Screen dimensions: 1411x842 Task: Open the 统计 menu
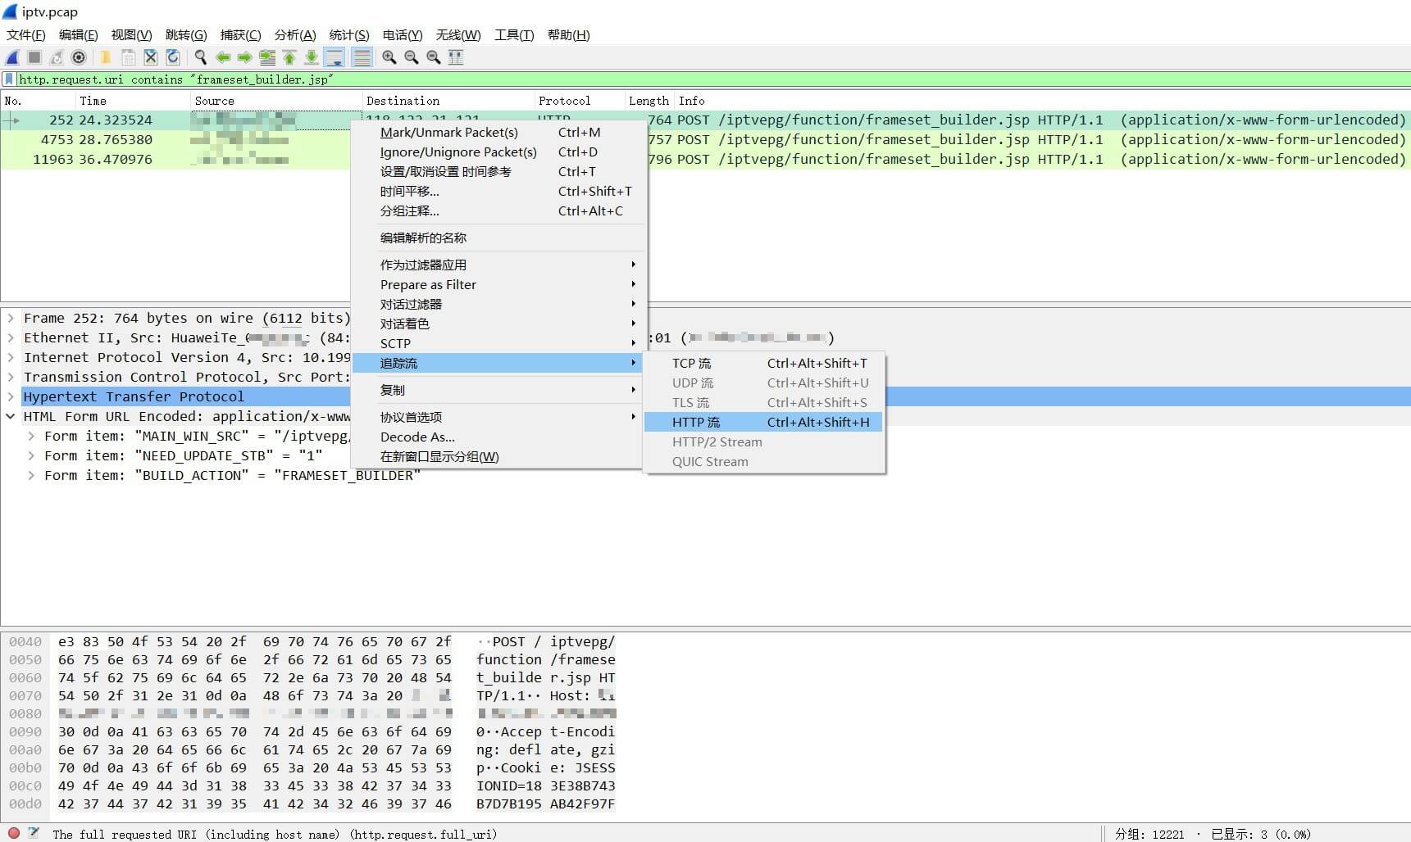pyautogui.click(x=348, y=35)
